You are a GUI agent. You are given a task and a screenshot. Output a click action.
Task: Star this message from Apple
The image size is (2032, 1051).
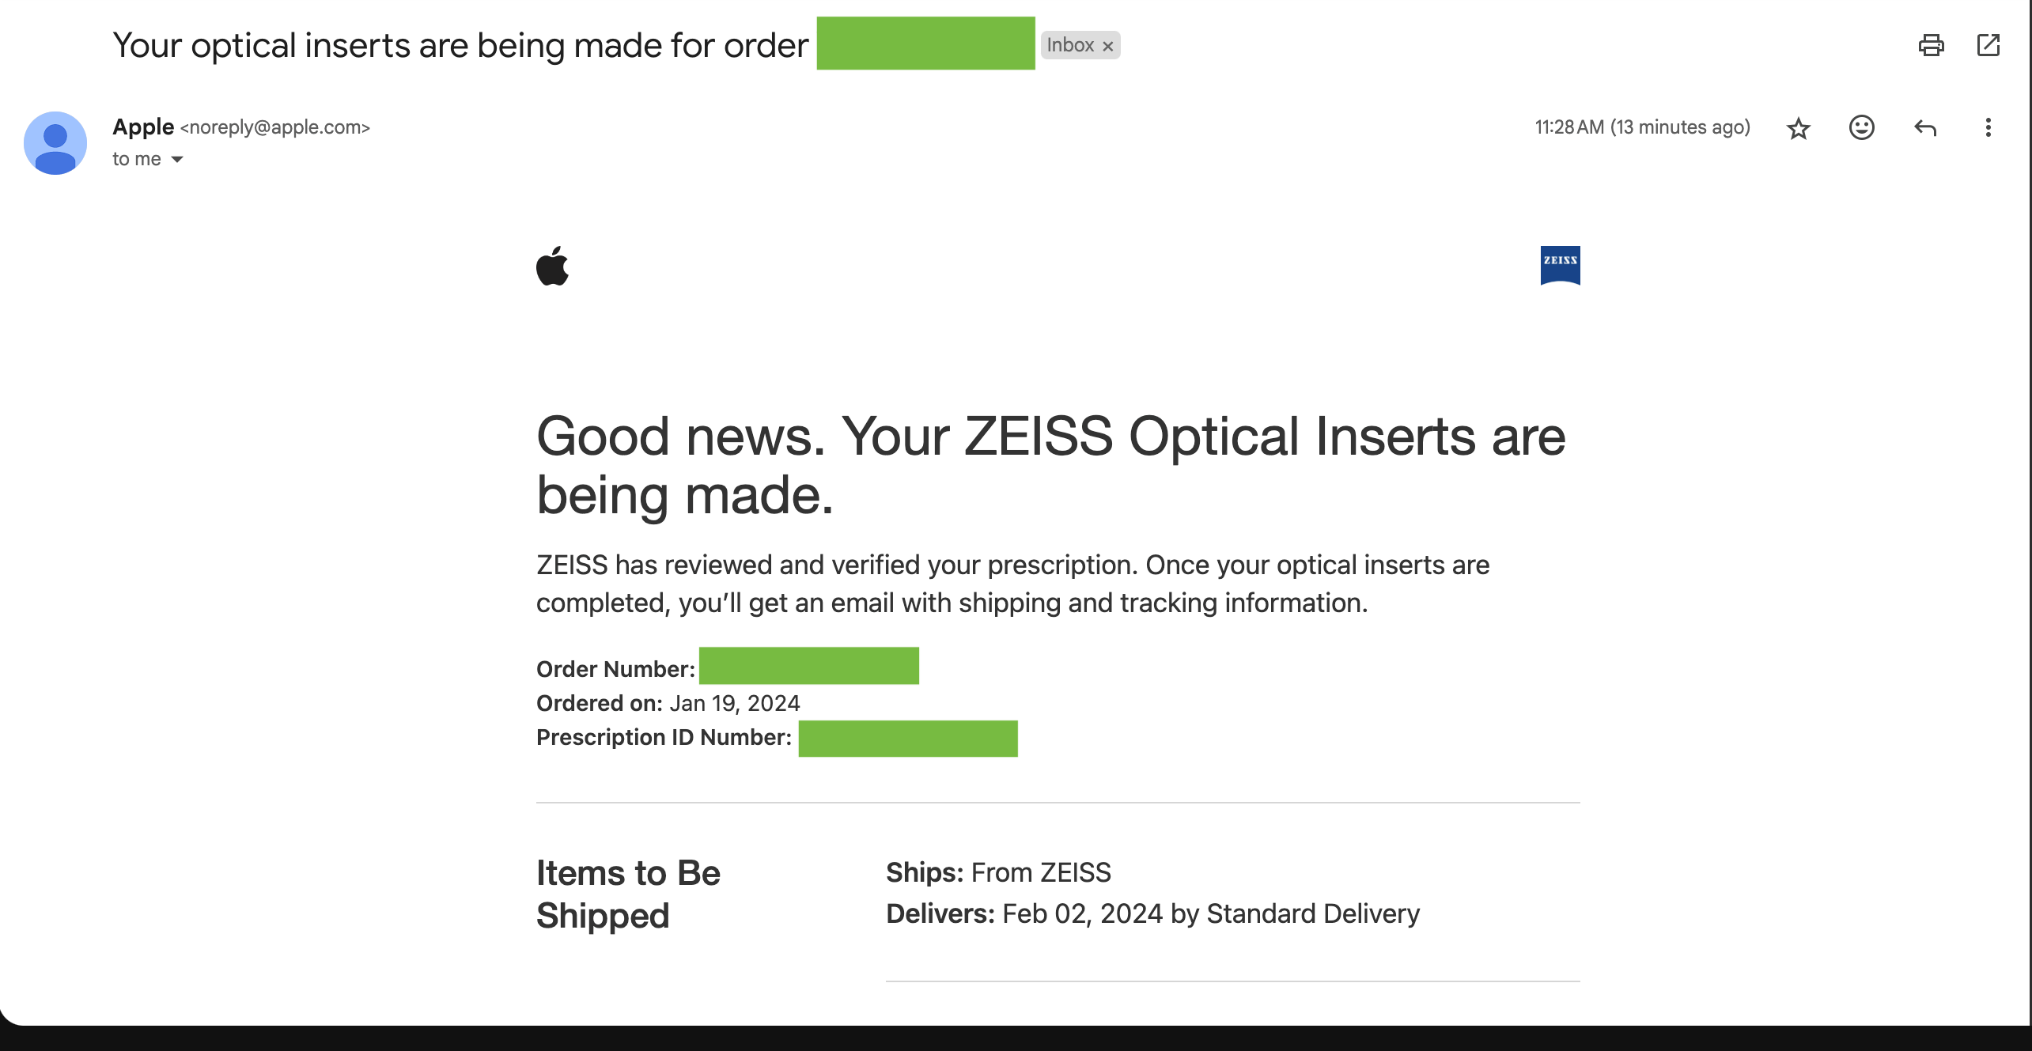[1799, 127]
